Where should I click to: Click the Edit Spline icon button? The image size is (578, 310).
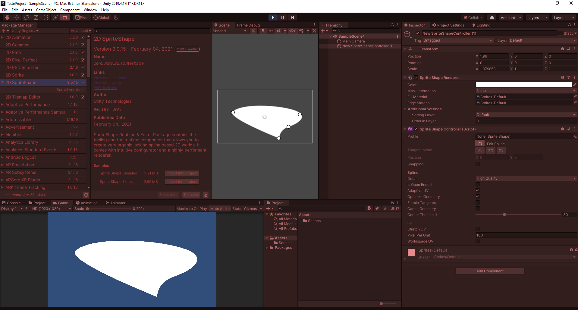[480, 143]
